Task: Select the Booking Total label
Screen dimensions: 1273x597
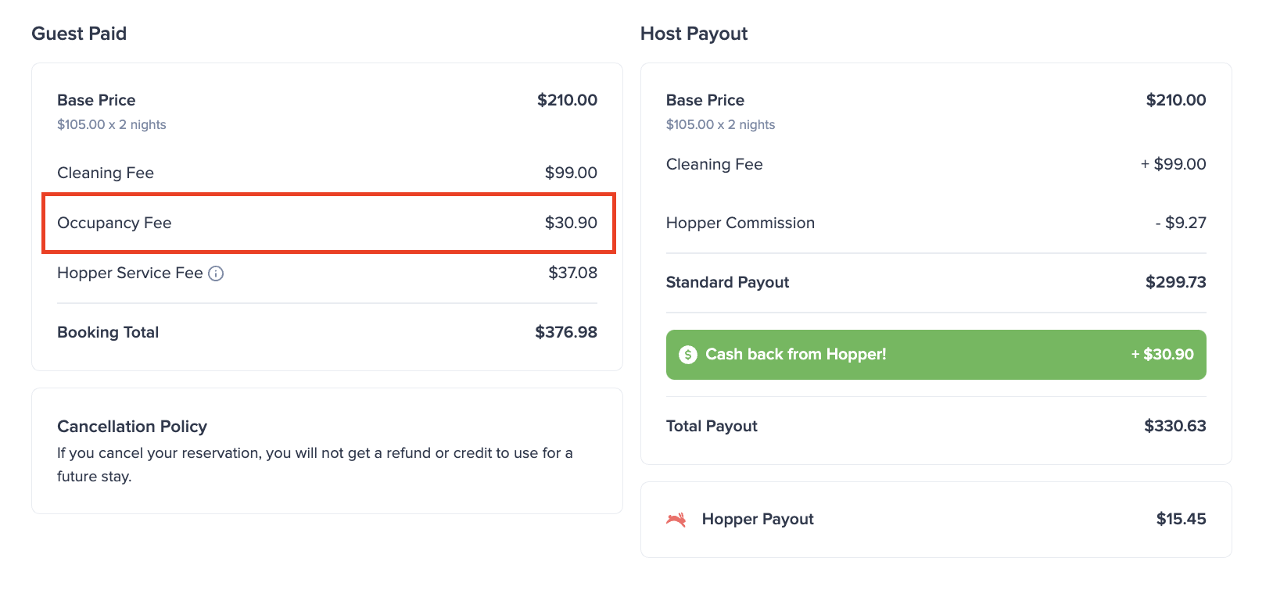Action: click(108, 333)
